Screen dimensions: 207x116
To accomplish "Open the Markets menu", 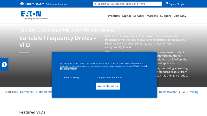I will point(152,16).
